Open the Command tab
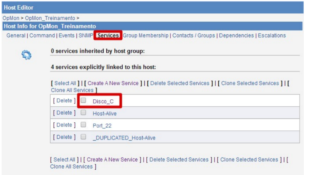 pos(42,36)
